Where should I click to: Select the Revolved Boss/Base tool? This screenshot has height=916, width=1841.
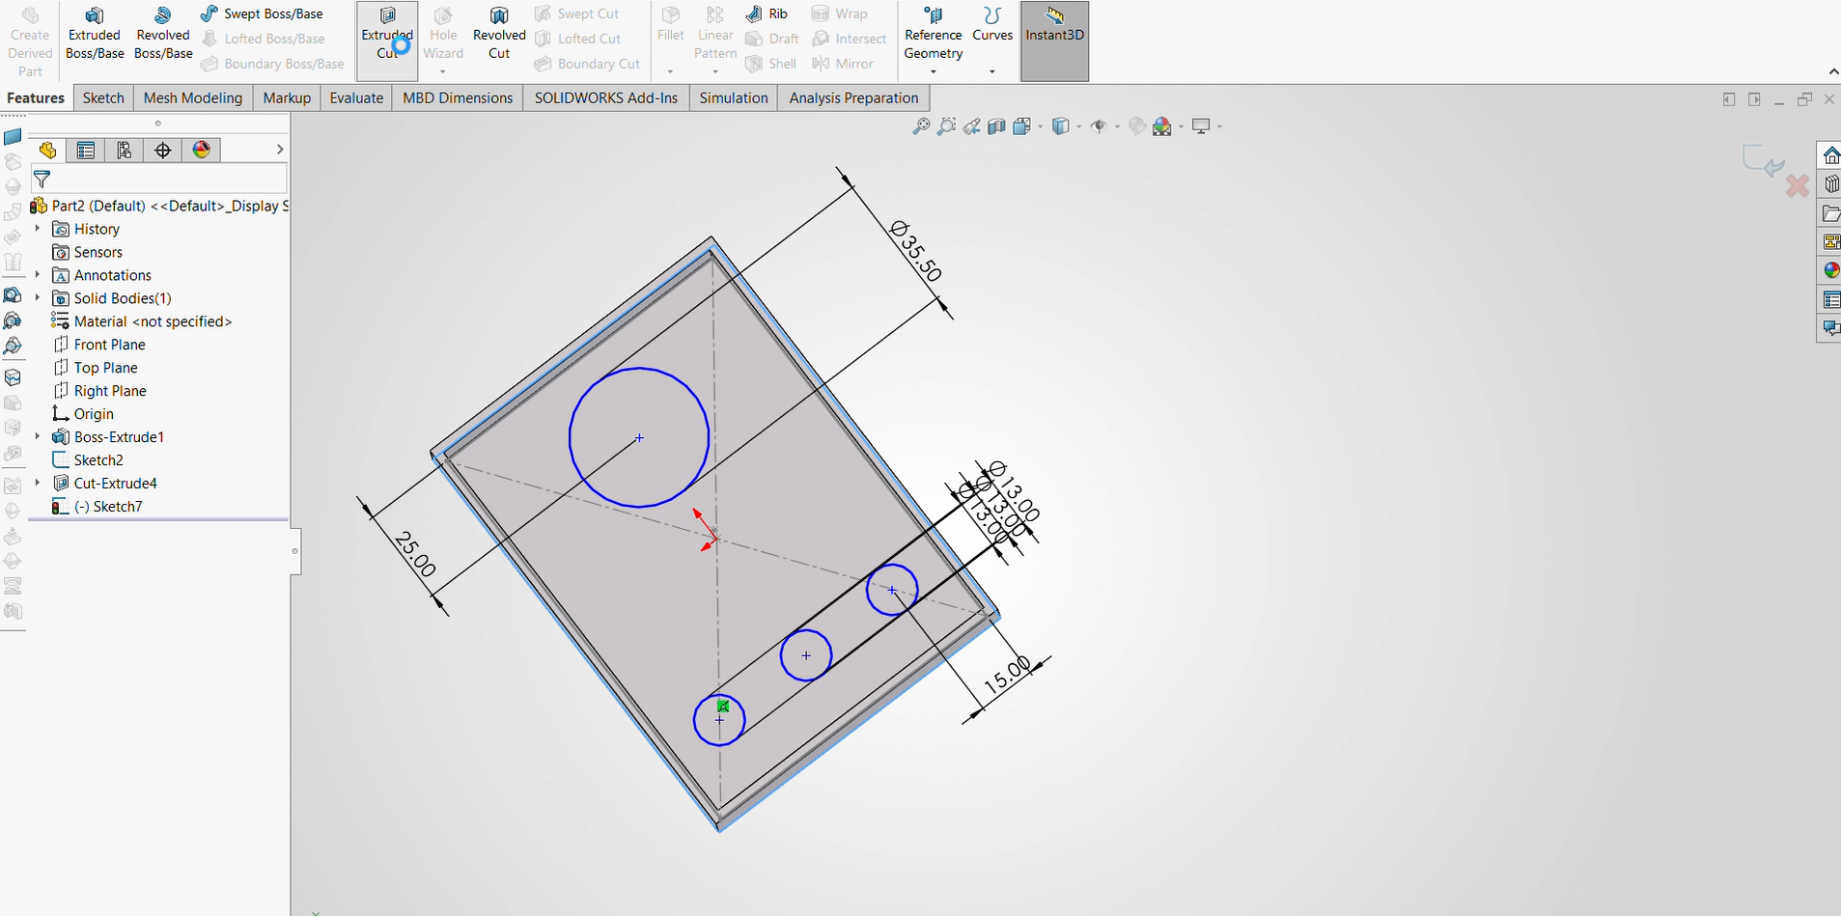tap(163, 35)
